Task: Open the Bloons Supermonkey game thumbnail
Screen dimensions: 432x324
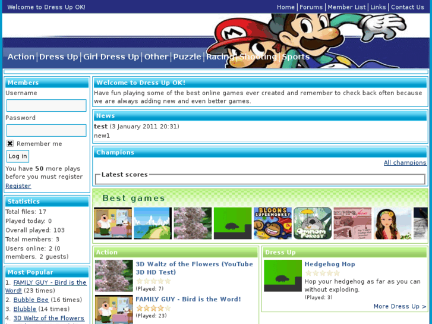Action: [273, 224]
